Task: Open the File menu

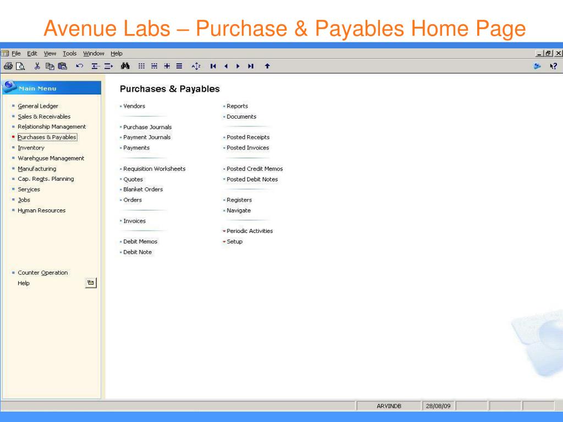Action: point(16,53)
